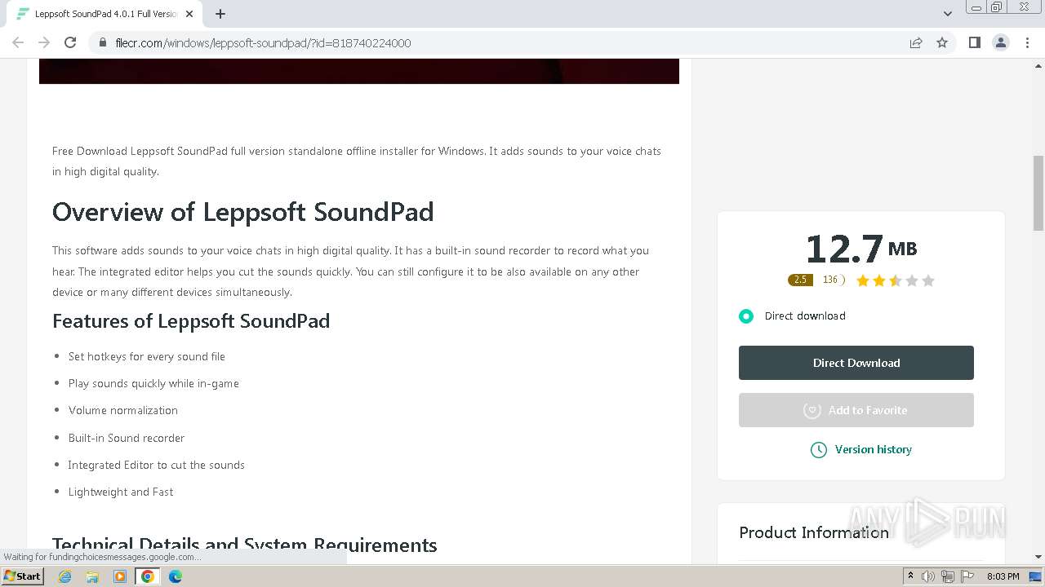The width and height of the screenshot is (1045, 587).
Task: Launch Internet Explorer from the taskbar
Action: (65, 576)
